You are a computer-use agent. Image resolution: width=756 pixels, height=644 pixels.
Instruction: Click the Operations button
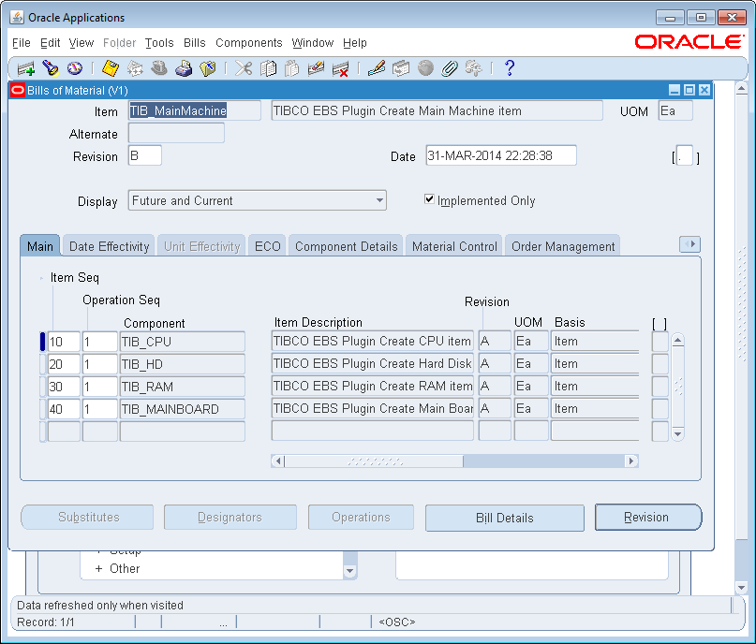coord(361,518)
